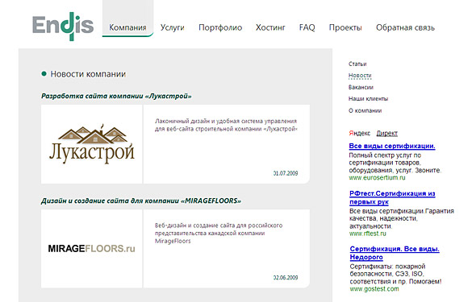Click the MIRAGEFLOORS.ru logo thumbnail
Image resolution: width=472 pixels, height=302 pixels.
[91, 249]
